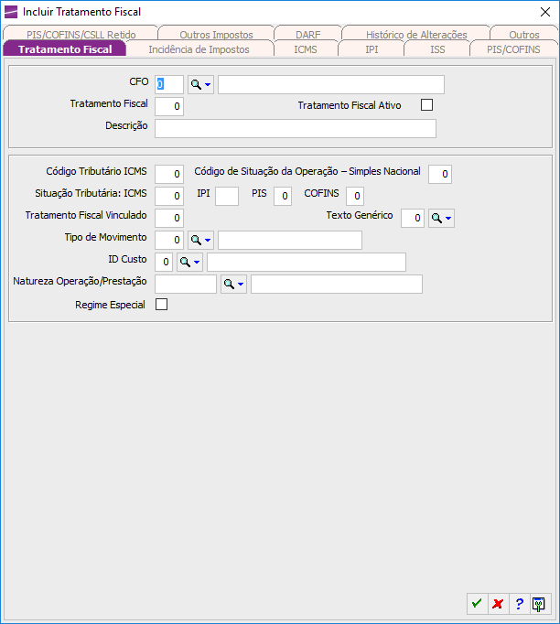
Task: Open the Histórico de Alterações tab
Action: pyautogui.click(x=416, y=35)
